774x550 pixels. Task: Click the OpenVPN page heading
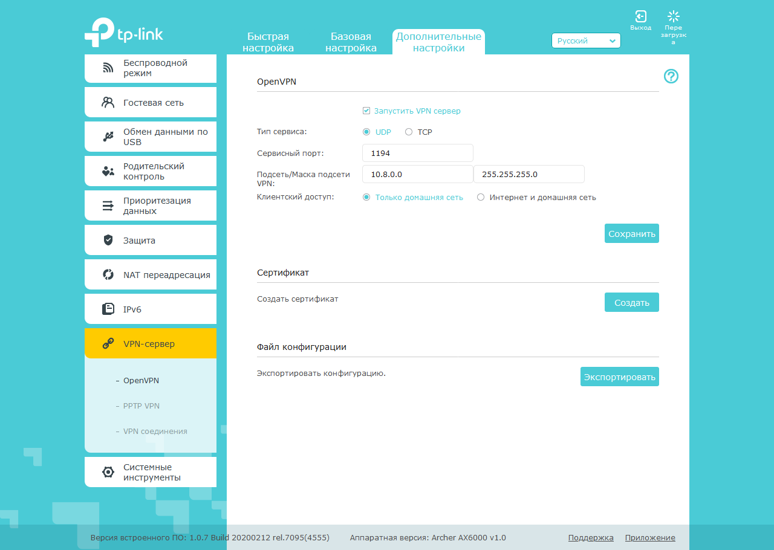click(277, 82)
